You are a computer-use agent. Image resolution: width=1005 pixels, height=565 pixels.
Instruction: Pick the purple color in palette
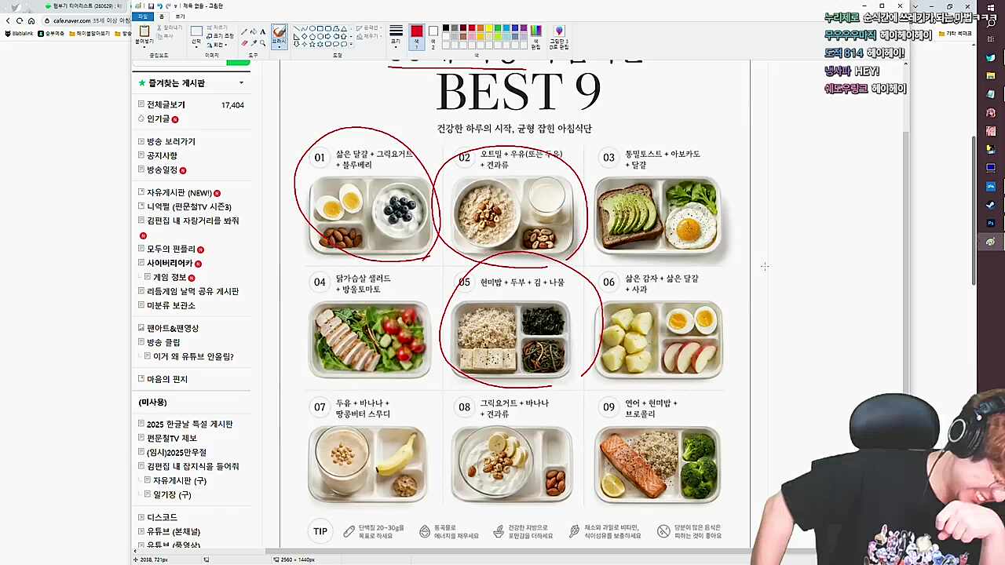pyautogui.click(x=524, y=27)
